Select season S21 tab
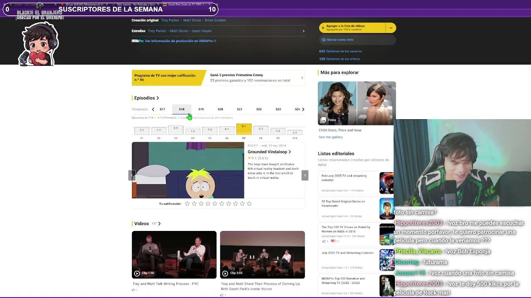The height and width of the screenshot is (298, 531). (239, 109)
